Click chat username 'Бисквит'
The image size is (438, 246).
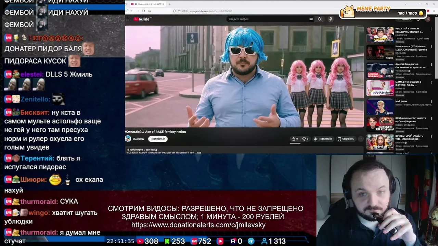click(35, 112)
